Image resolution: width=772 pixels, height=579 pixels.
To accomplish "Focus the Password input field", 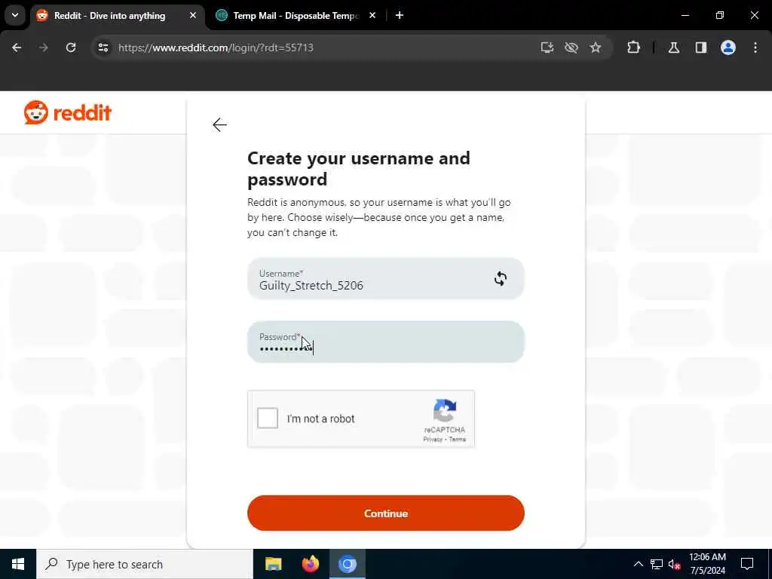I will [385, 342].
